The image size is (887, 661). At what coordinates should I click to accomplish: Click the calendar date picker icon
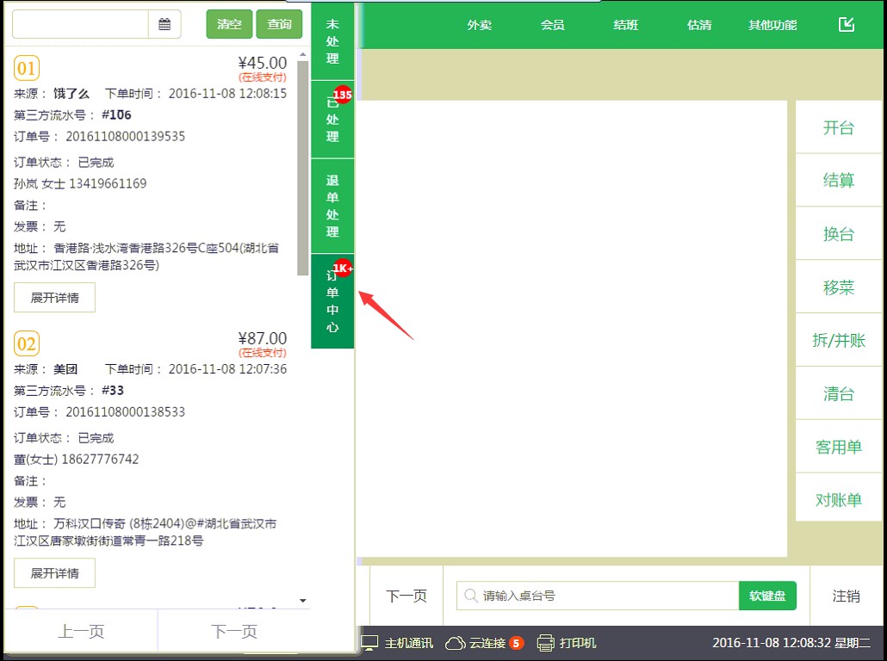click(164, 25)
